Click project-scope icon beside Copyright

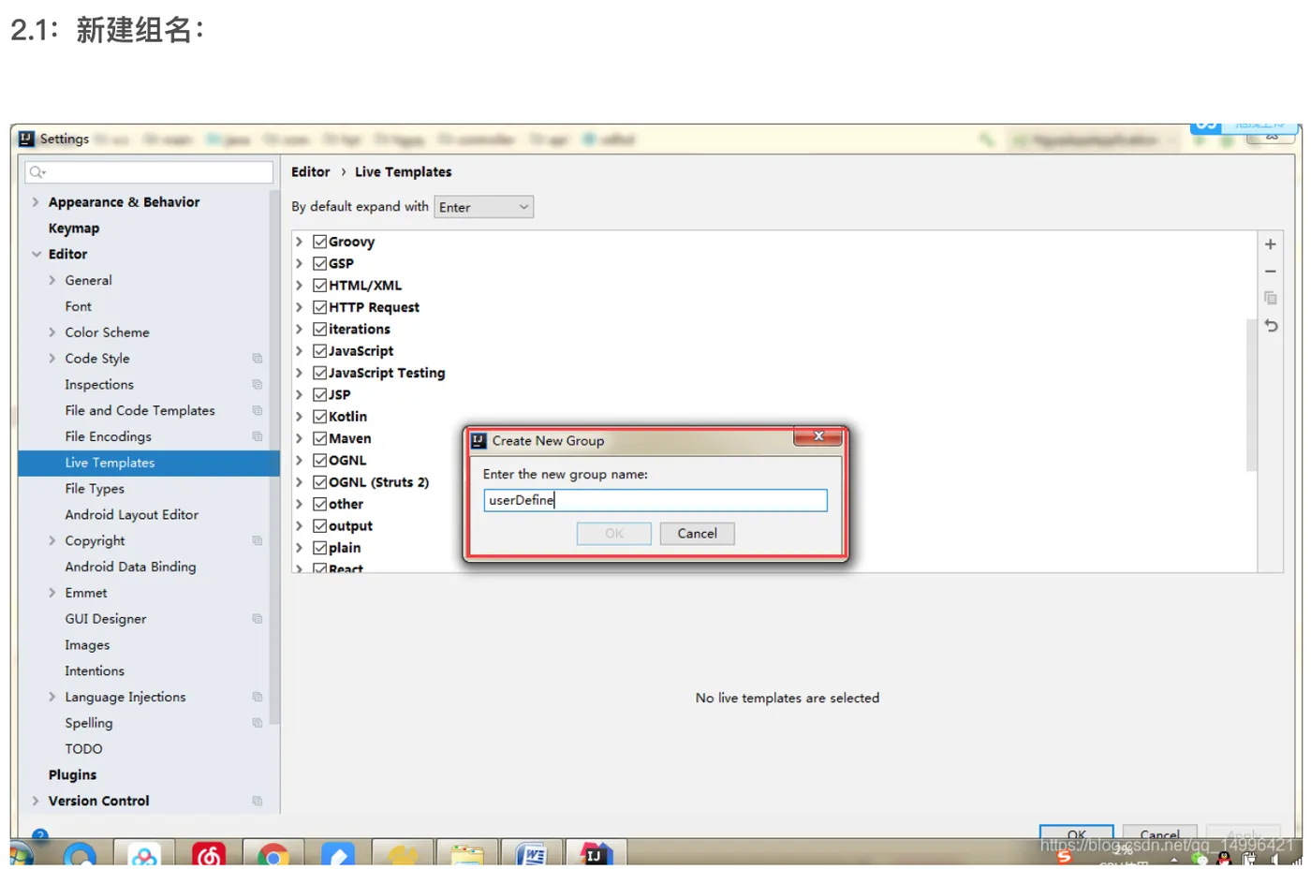click(x=258, y=541)
